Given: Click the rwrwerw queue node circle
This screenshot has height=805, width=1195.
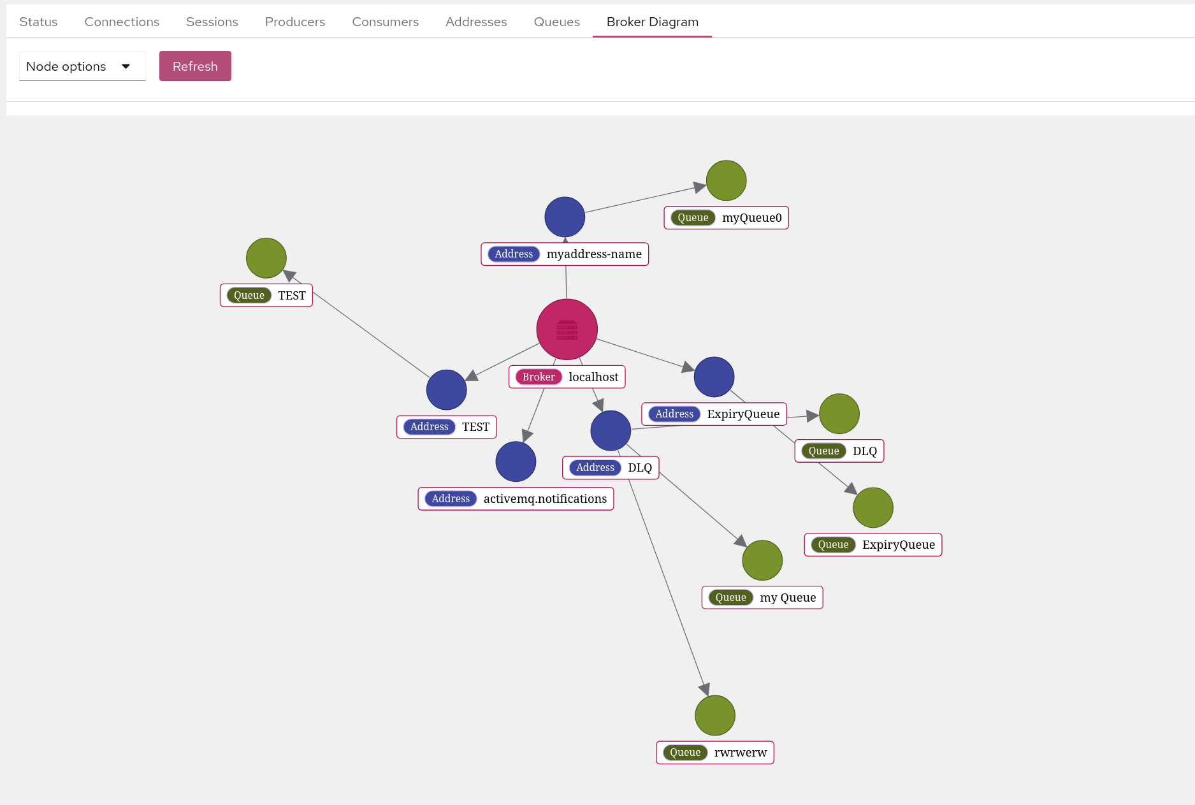Looking at the screenshot, I should 714,715.
